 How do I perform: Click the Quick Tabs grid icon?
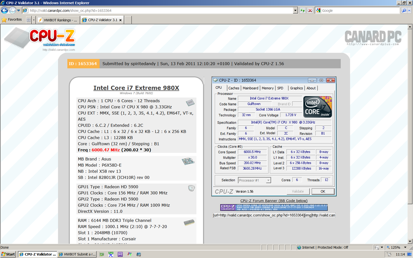29,20
